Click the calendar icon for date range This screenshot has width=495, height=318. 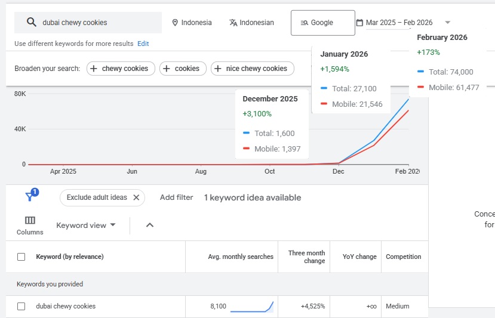click(359, 23)
